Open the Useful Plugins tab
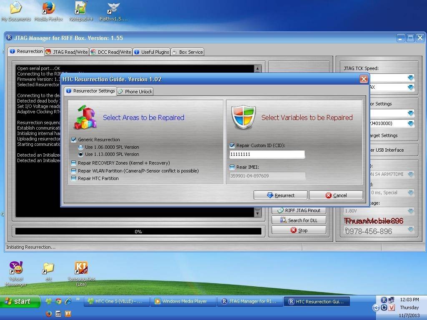This screenshot has height=320, width=427. pos(152,52)
